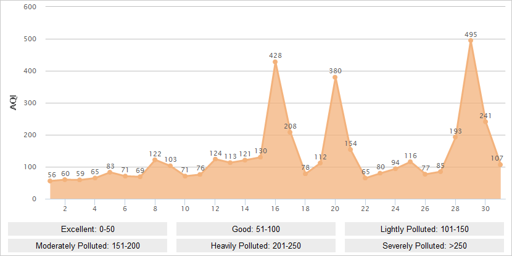Viewport: 512px width, 256px height.
Task: Select the data point marker for 428
Action: (x=275, y=62)
